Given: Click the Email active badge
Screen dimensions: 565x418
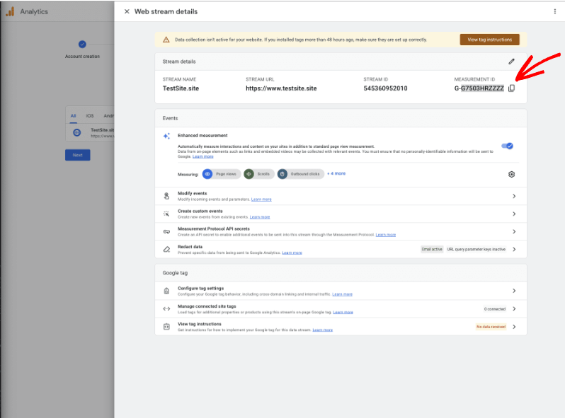Looking at the screenshot, I should (x=432, y=249).
